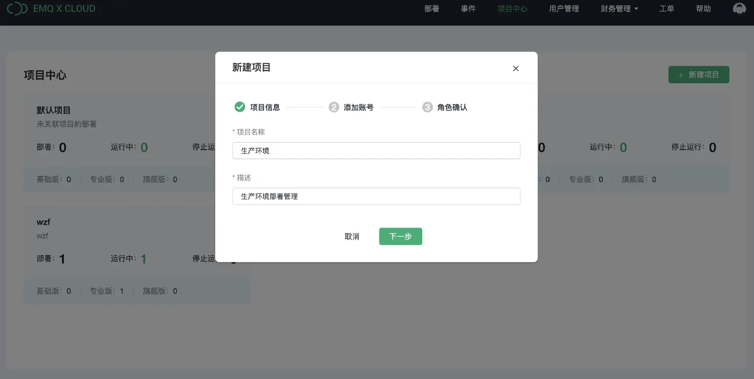Click the 描述 input field
754x379 pixels.
[x=376, y=196]
